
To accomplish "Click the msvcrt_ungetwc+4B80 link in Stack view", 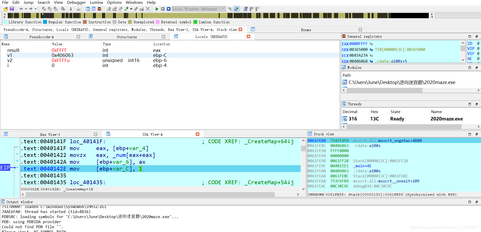I will [400, 141].
